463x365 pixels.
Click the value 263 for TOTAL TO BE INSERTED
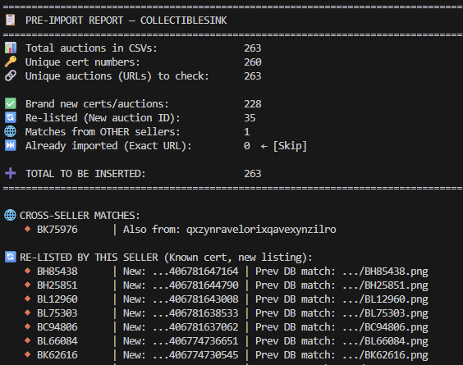click(x=253, y=174)
